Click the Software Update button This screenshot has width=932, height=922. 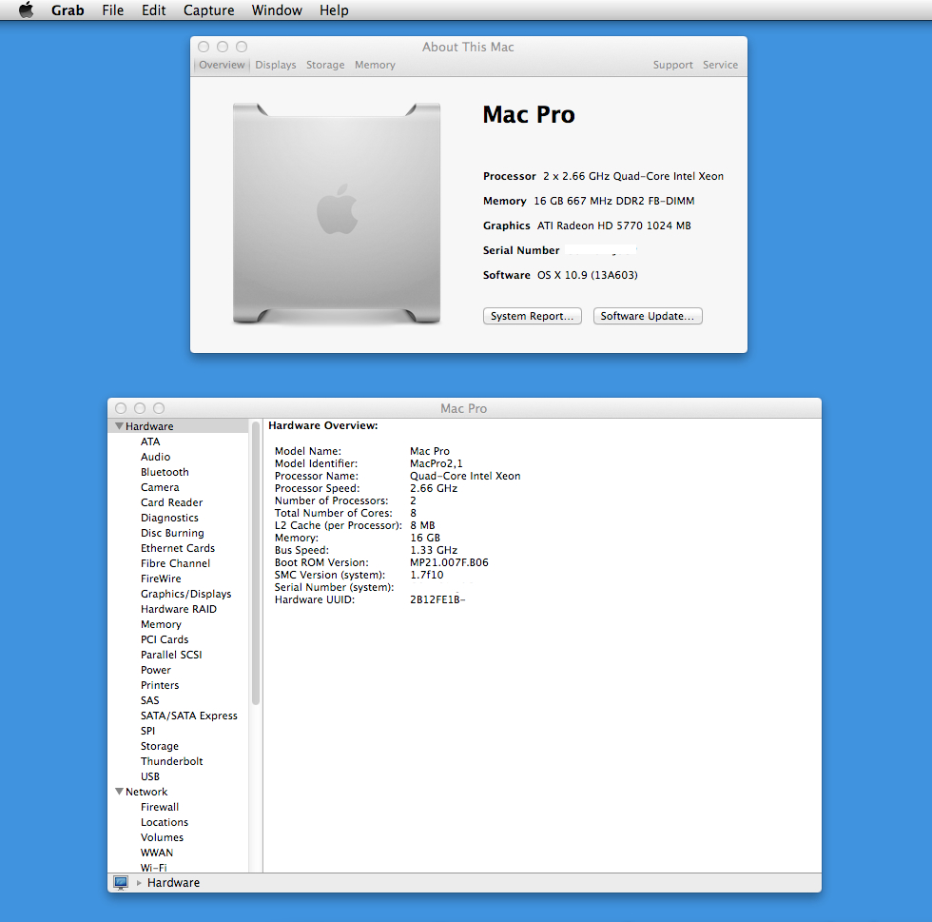pyautogui.click(x=648, y=316)
